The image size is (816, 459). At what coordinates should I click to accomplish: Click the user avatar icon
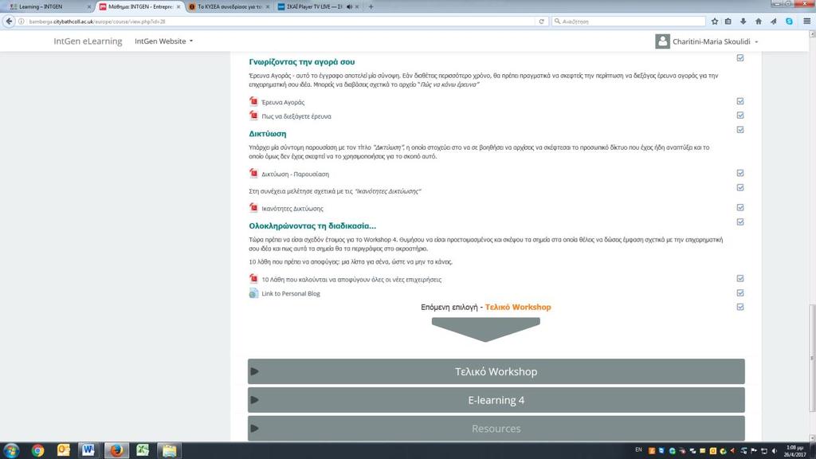[x=662, y=41]
